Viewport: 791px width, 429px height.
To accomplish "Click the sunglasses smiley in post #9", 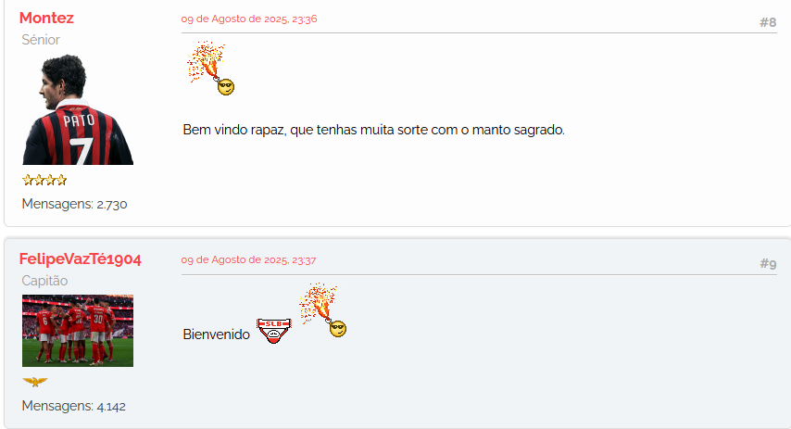I will [338, 329].
